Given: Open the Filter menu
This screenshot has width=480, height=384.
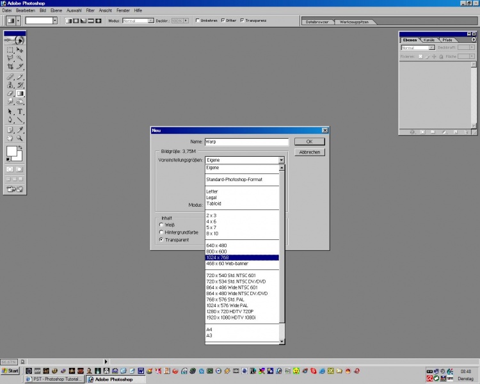Looking at the screenshot, I should pos(90,11).
